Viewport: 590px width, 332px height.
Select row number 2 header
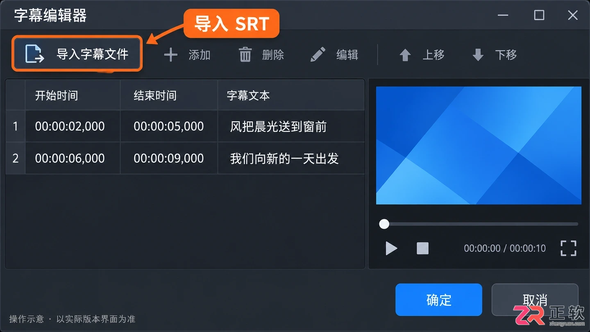pos(16,158)
